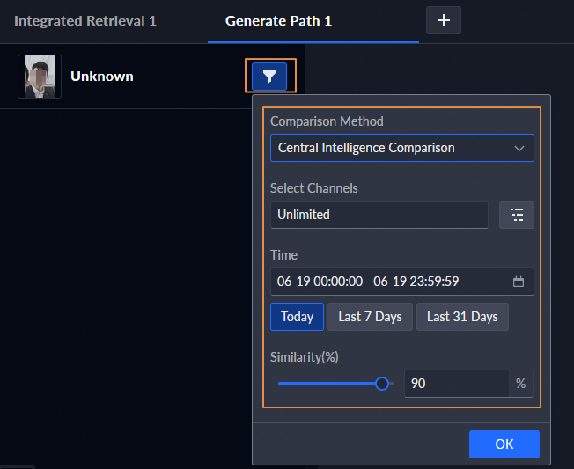
Task: Select the face photo thumbnail
Action: click(x=40, y=77)
